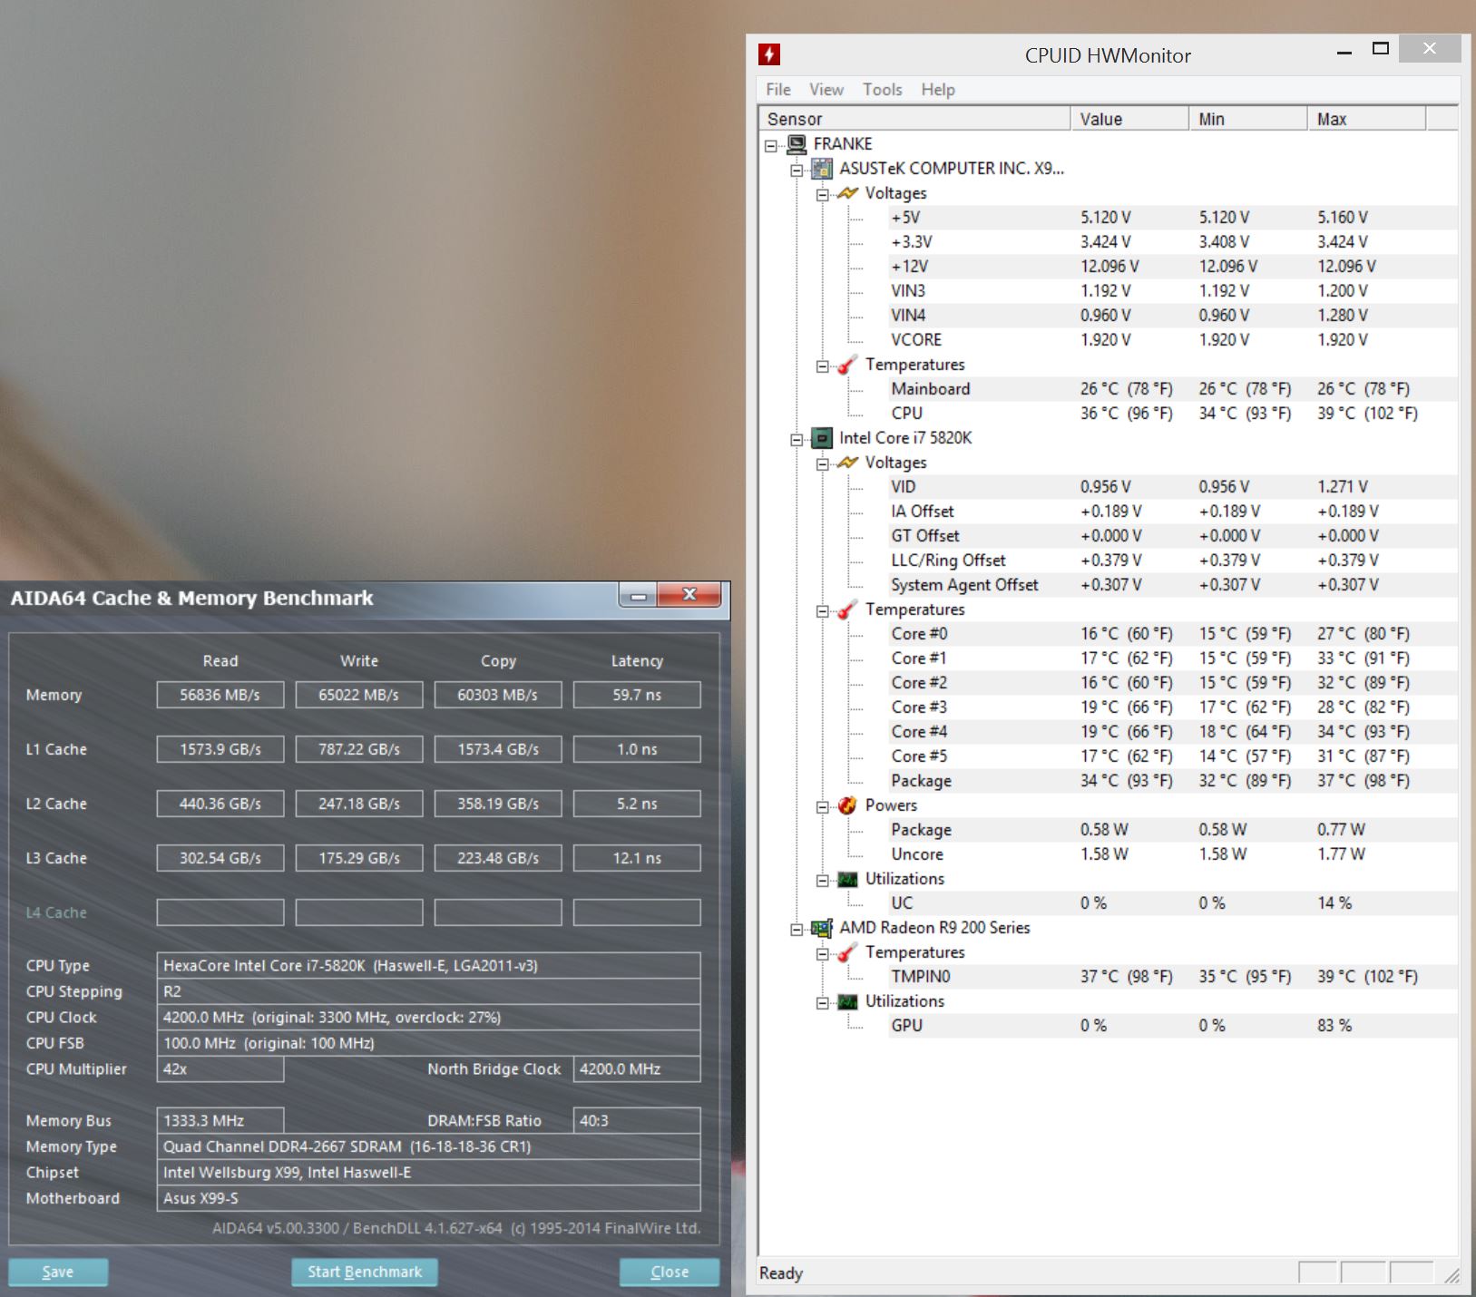Collapse Utilizations under Intel Core i7 5820K
This screenshot has width=1476, height=1297.
click(x=822, y=880)
